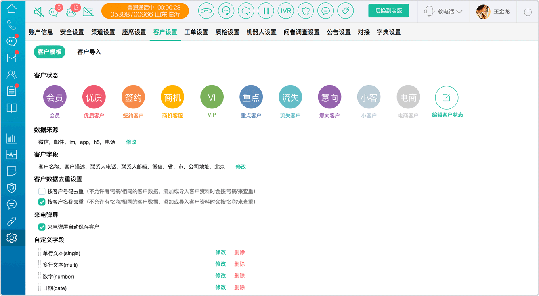This screenshot has height=296, width=539.
Task: Pause the current call
Action: click(x=266, y=11)
